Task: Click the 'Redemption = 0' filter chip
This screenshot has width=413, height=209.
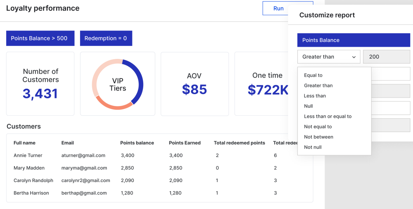Action: coord(106,38)
